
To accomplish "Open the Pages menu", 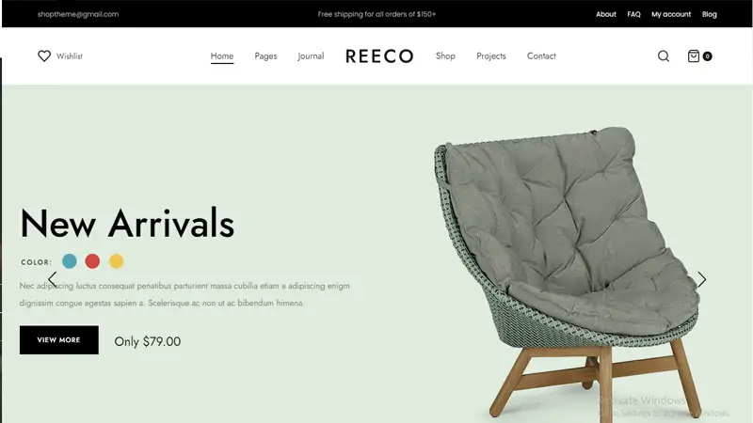I will coord(265,56).
